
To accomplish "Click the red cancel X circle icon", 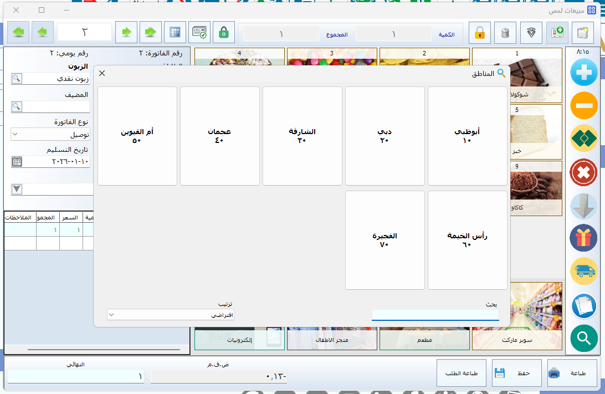I will pos(584,172).
